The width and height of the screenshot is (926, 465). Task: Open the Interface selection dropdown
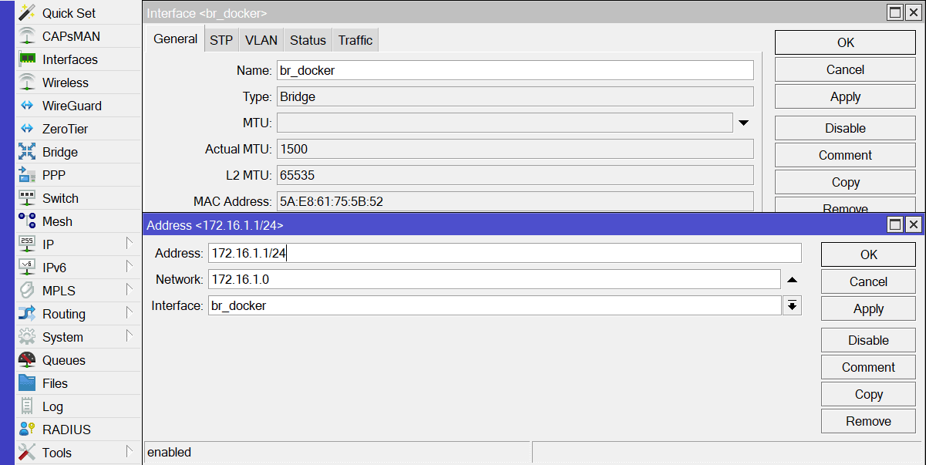tap(792, 306)
